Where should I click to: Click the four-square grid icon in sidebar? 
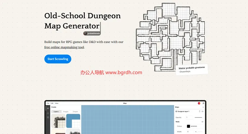(x=48, y=117)
